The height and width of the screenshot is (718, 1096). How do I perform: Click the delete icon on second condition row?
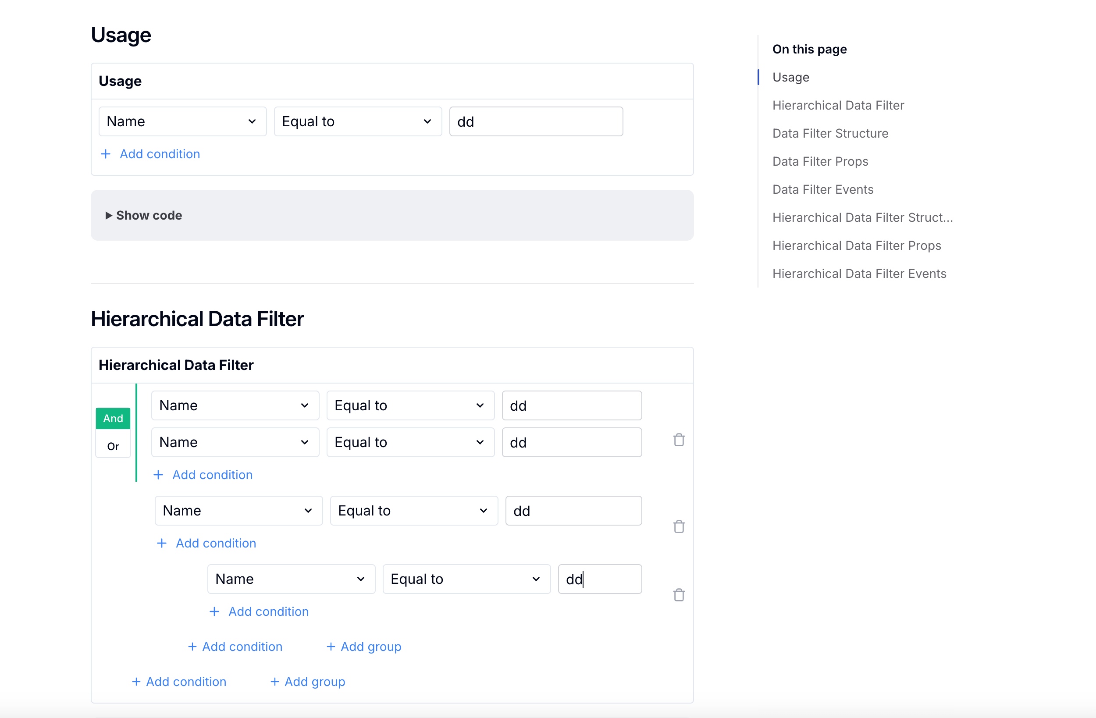[679, 440]
